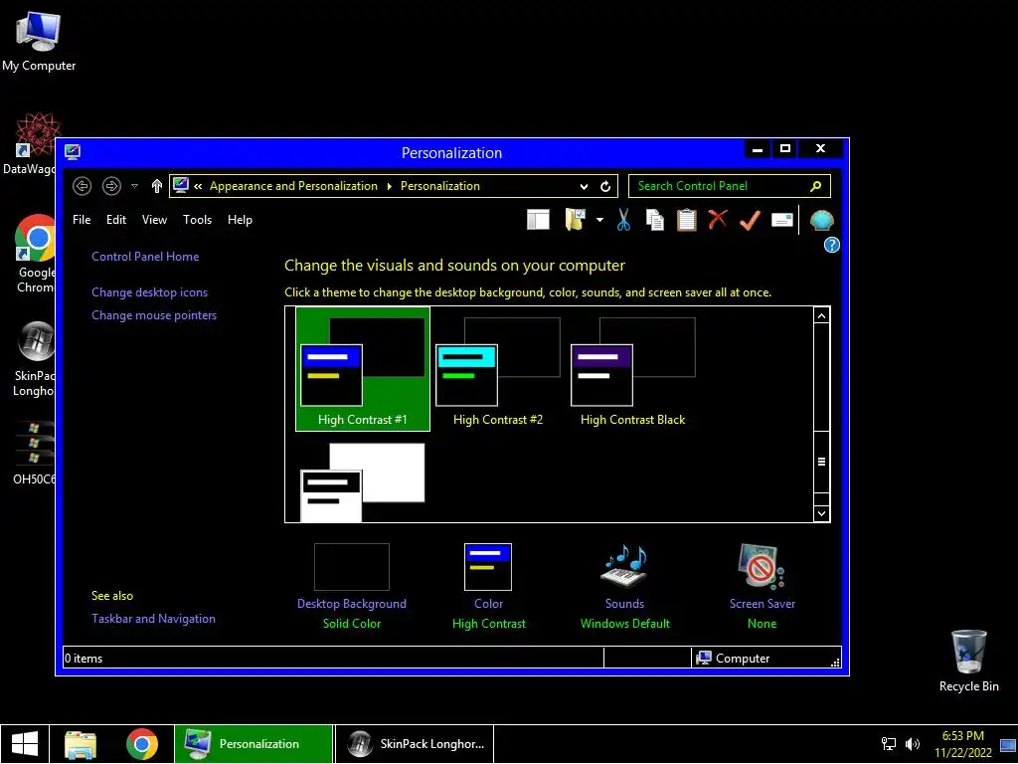Click the Forward navigation arrow

tap(111, 186)
